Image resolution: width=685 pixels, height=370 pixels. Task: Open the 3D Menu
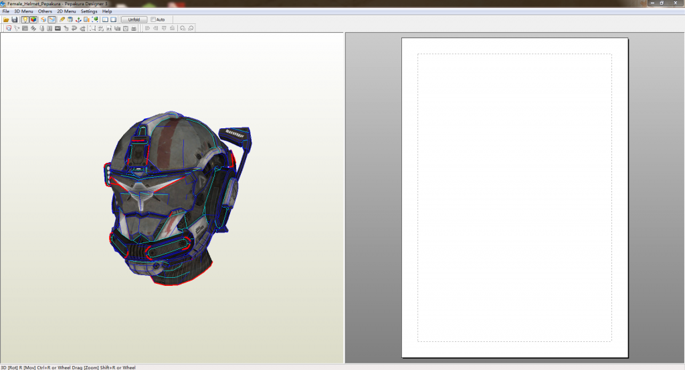pos(23,11)
